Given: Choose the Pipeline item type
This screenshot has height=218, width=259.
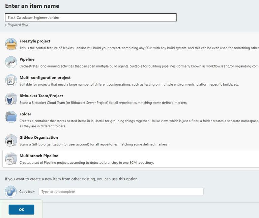Looking at the screenshot, I should 27,59.
